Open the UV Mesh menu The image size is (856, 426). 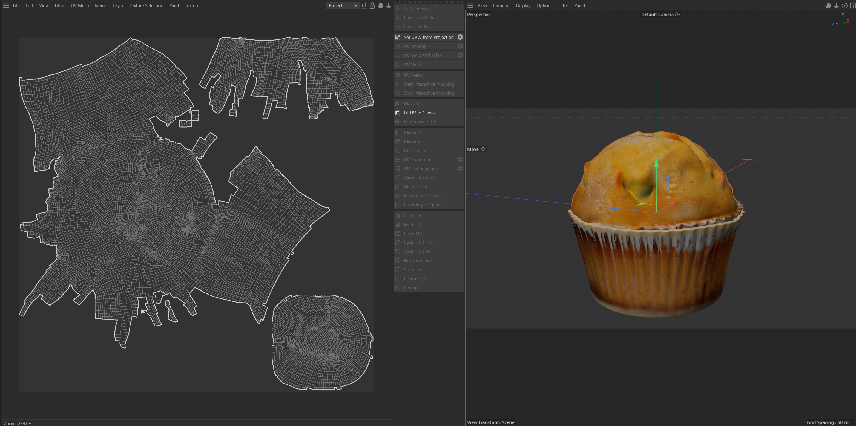click(79, 6)
